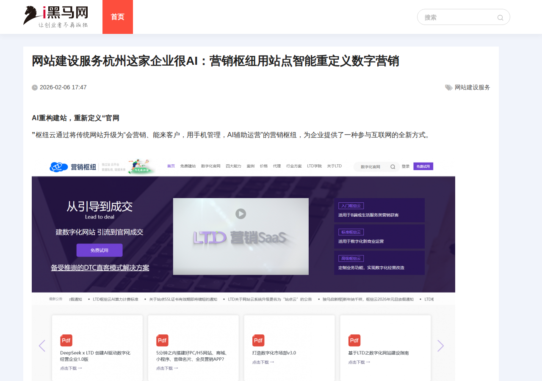Click Pdf icon above 打造数字化市场部v3.0
The image size is (542, 381).
pos(258,340)
